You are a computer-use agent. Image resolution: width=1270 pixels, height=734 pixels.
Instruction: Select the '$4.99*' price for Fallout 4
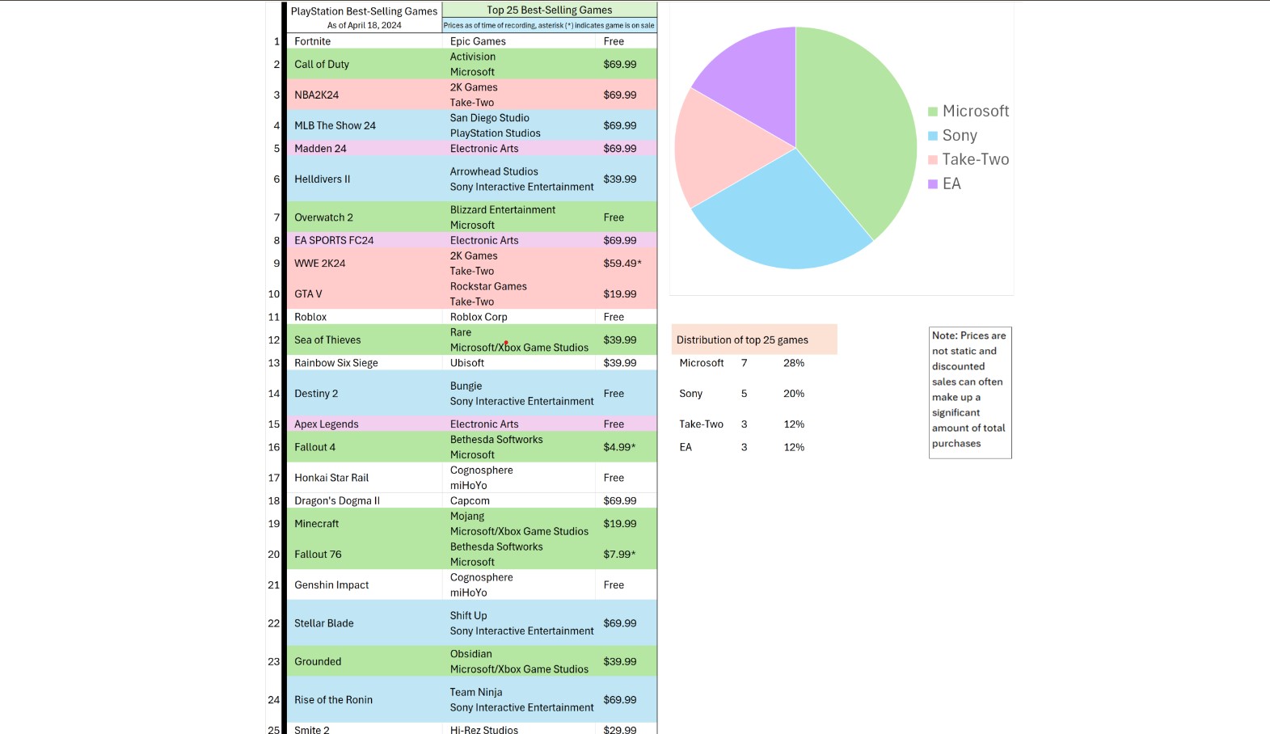coord(619,447)
